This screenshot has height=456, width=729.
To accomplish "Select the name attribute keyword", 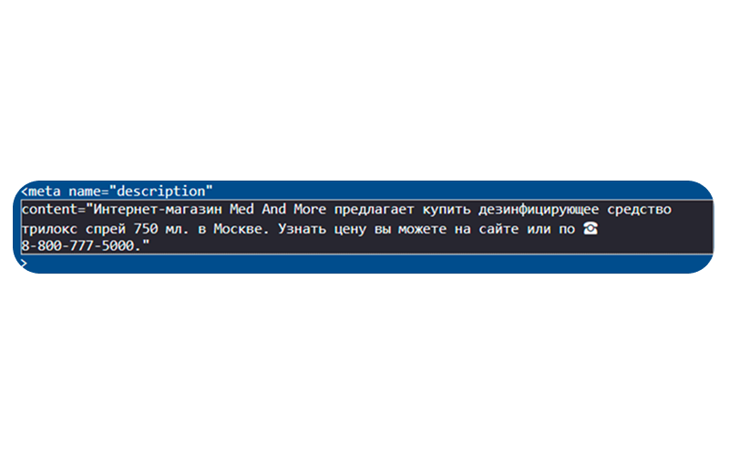I will coord(85,192).
